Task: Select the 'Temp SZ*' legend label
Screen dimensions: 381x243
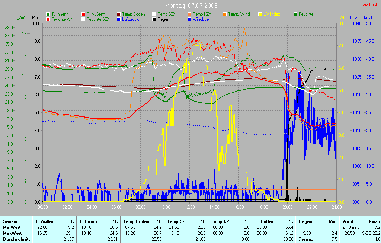Action: (x=166, y=15)
